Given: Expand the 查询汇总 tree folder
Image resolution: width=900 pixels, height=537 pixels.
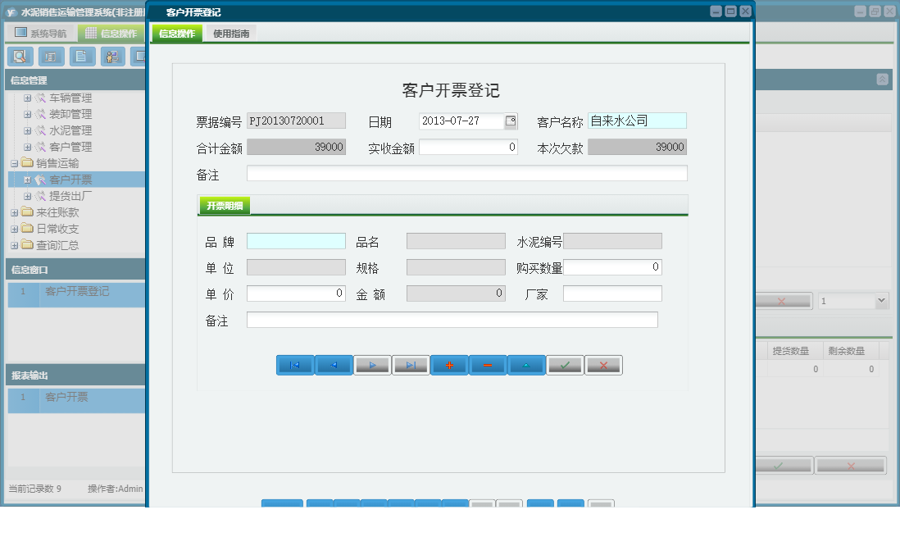Looking at the screenshot, I should pos(15,246).
